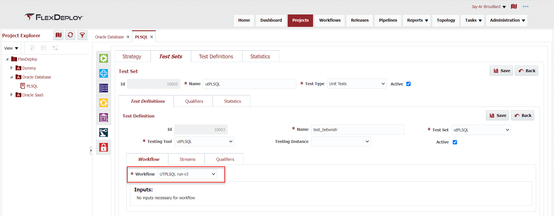Viewport: 554px width, 216px height.
Task: Open the purple clipboard inspection icon
Action: pyautogui.click(x=104, y=118)
